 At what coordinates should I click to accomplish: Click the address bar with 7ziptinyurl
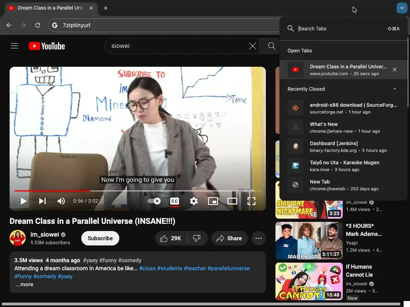[165, 25]
